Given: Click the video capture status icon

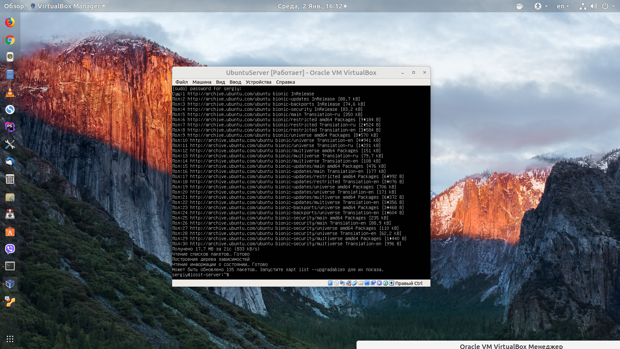Looking at the screenshot, I should point(373,283).
